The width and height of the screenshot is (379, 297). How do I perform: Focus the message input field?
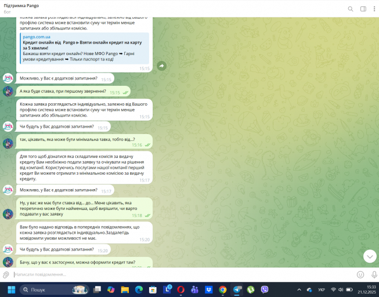[x=184, y=274]
